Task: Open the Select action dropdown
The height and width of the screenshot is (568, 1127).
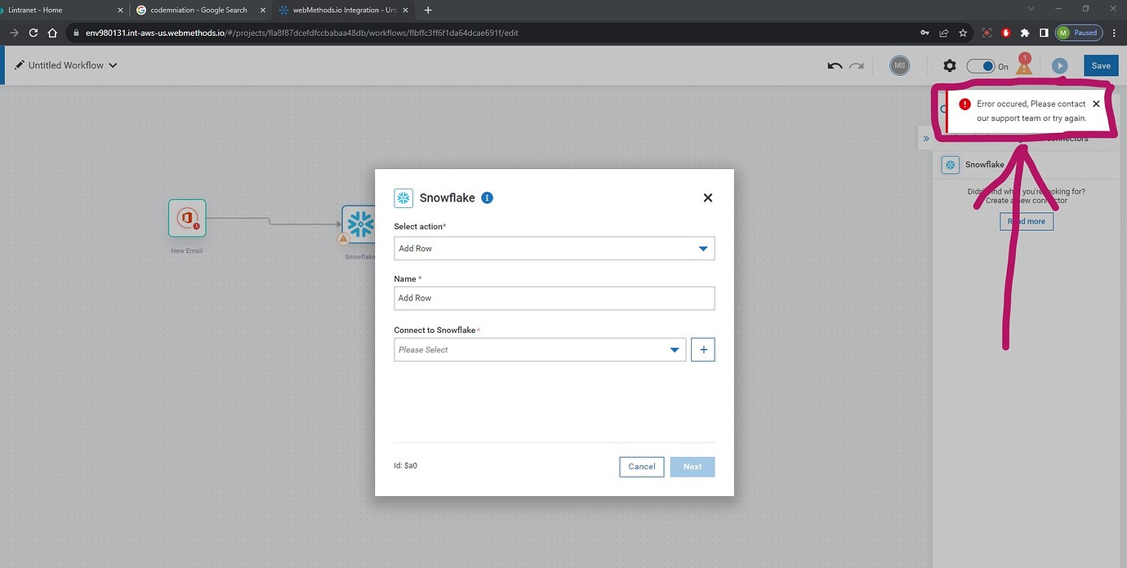Action: (554, 248)
